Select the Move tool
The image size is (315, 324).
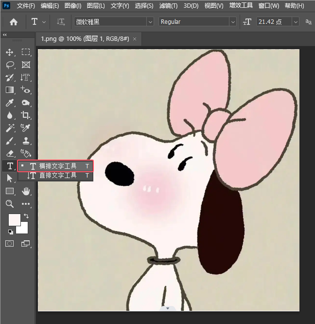(10, 52)
